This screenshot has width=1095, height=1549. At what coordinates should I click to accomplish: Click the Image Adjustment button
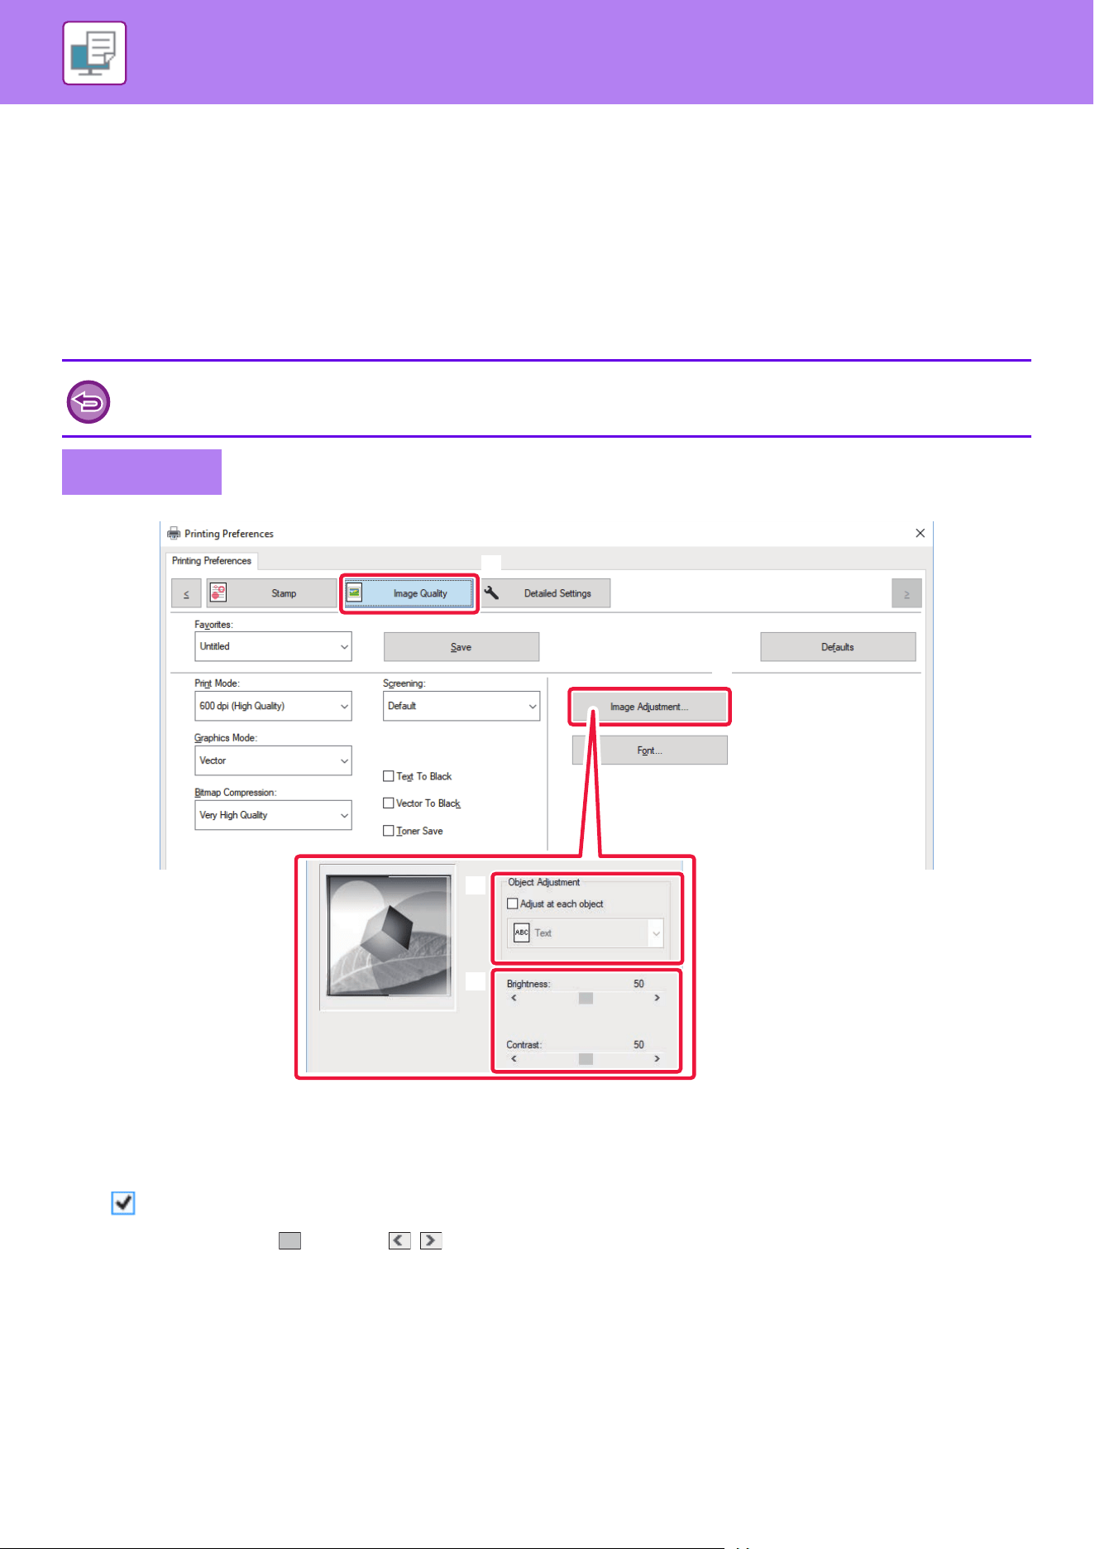[649, 707]
